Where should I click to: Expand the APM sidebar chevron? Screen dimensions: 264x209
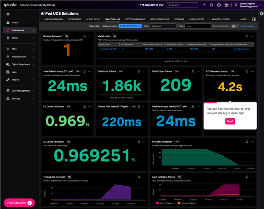(x=33, y=49)
